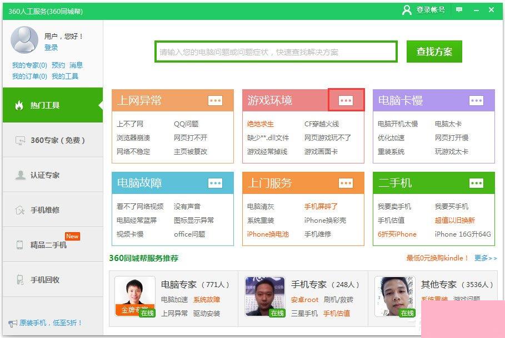Viewport: 505px width, 338px height.
Task: Select the office问题 item
Action: [x=189, y=234]
